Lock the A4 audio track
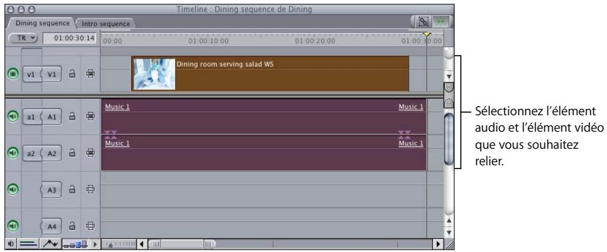607x252 pixels. coord(71,225)
